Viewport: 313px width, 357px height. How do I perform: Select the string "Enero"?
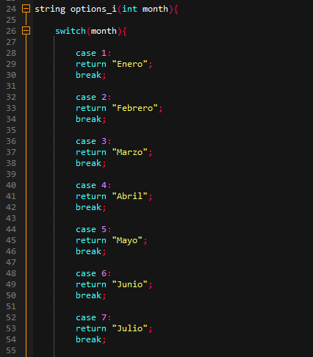[x=130, y=64]
